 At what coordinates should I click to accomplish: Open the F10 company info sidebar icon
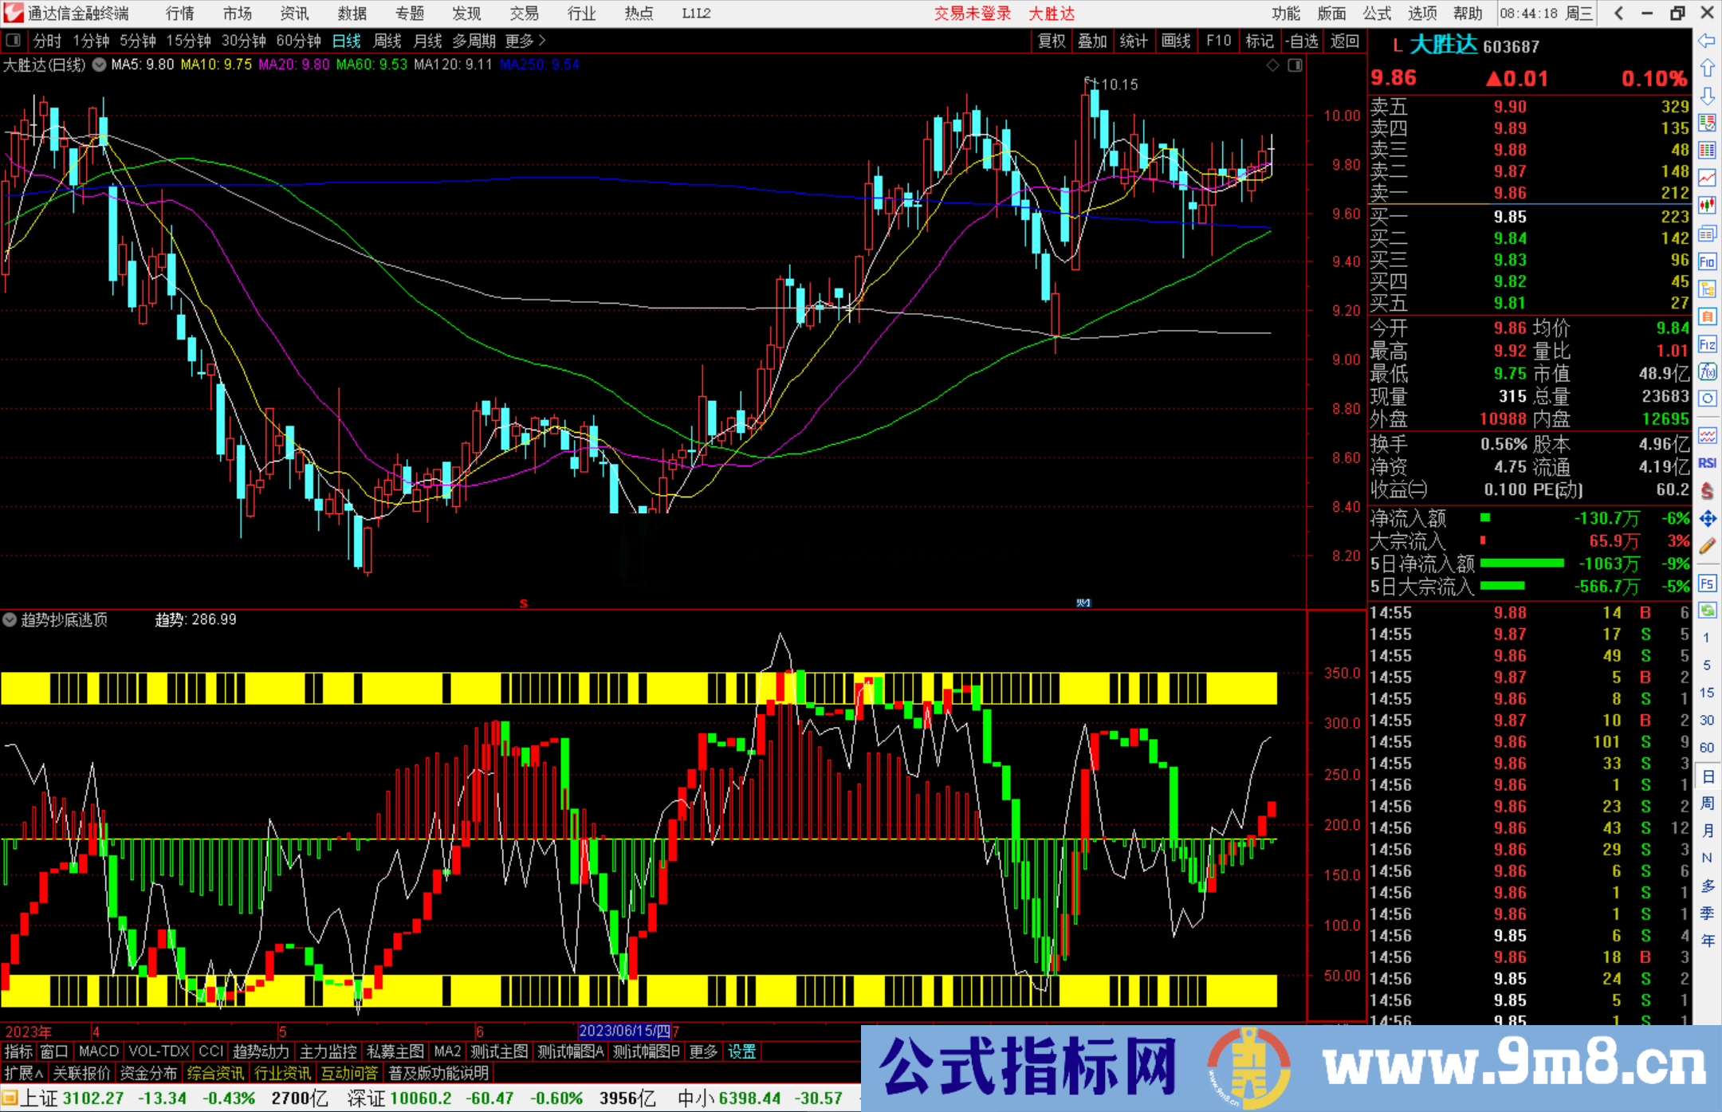(x=1707, y=261)
